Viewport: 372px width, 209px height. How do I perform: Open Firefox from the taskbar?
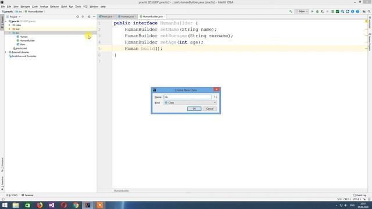coord(40,205)
